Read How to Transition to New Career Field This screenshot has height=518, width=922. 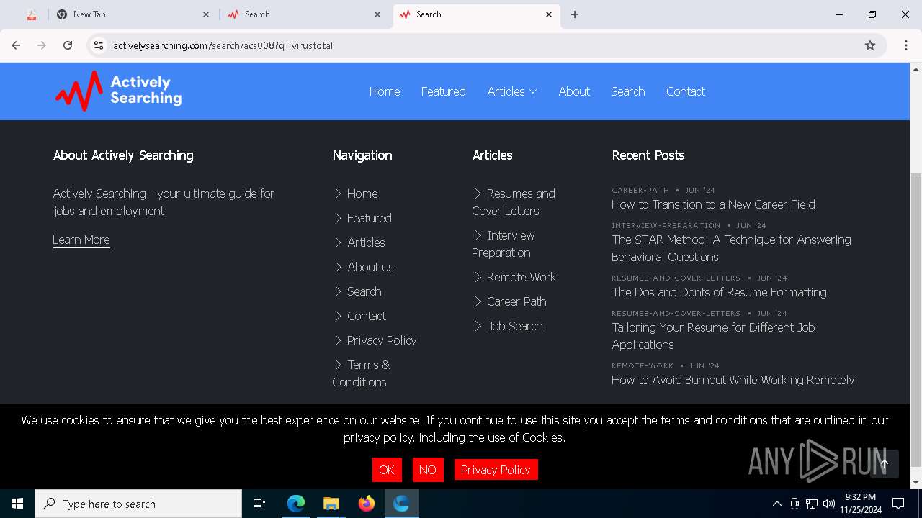click(x=713, y=204)
